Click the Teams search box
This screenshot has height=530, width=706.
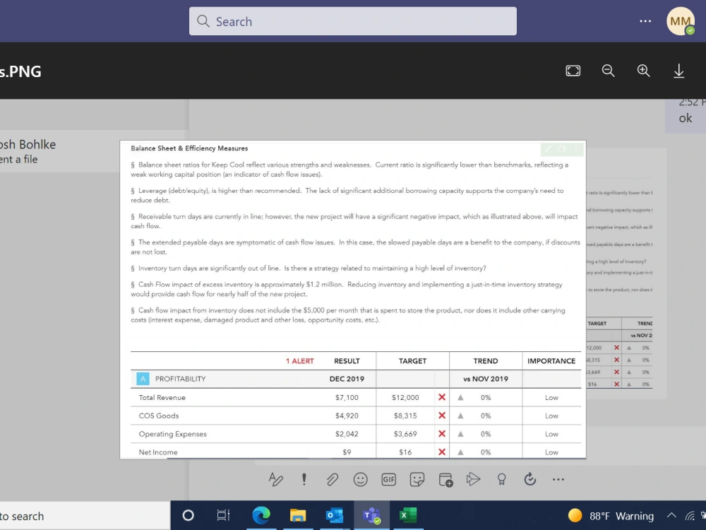tap(352, 21)
